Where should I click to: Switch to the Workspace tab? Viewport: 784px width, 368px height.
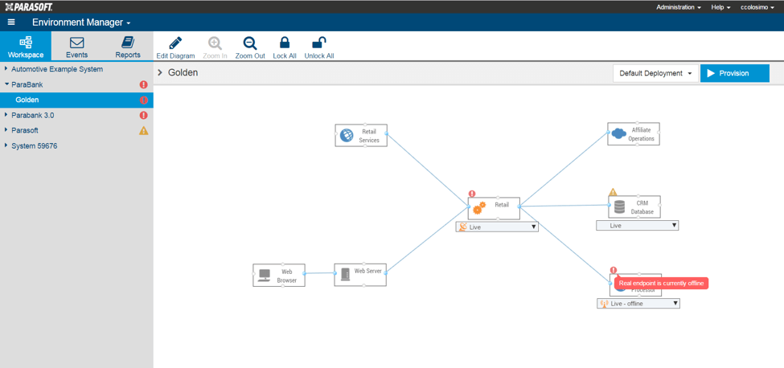pyautogui.click(x=26, y=47)
